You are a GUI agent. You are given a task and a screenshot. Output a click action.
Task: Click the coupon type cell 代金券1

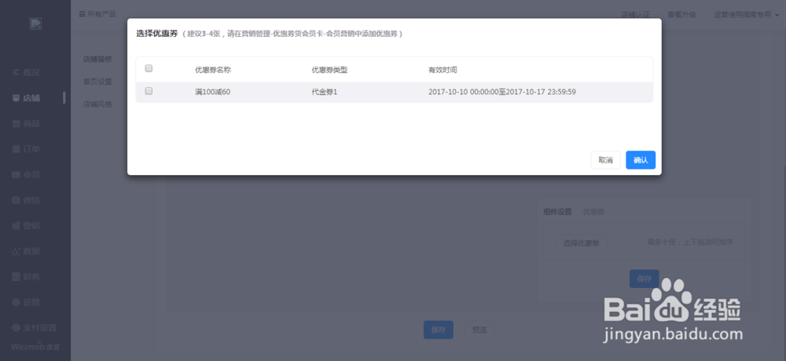[325, 92]
